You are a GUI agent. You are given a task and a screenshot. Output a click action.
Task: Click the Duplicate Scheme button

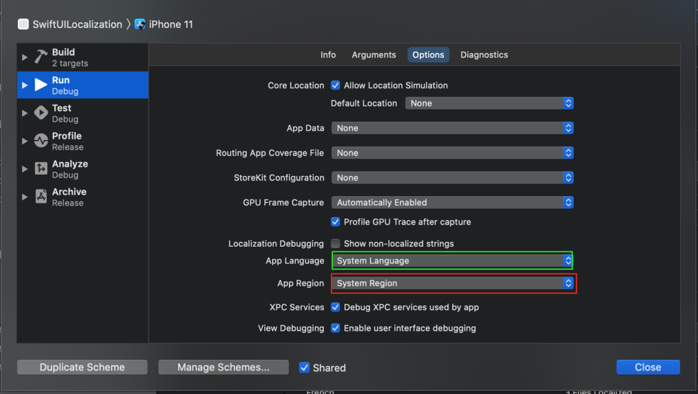[x=82, y=367]
